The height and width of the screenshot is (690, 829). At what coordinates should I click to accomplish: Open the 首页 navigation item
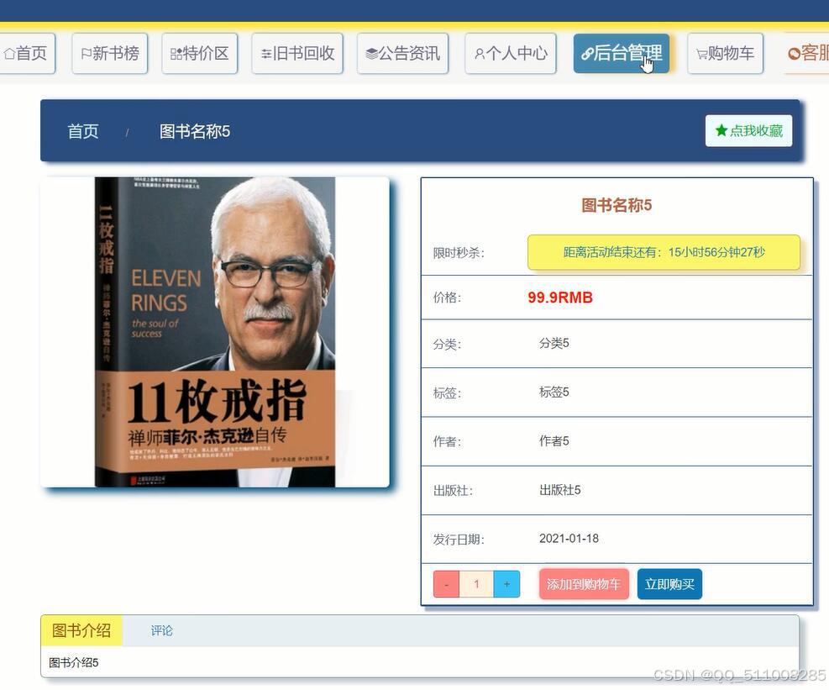click(x=25, y=53)
